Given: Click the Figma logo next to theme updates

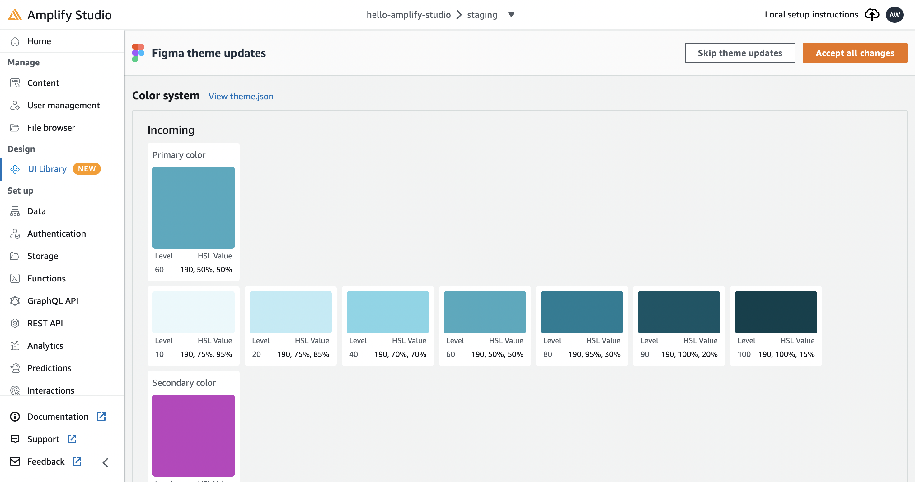Looking at the screenshot, I should tap(138, 53).
